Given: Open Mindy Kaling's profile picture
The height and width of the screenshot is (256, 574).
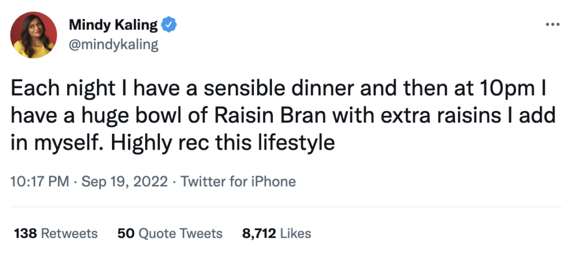Looking at the screenshot, I should coord(34,35).
